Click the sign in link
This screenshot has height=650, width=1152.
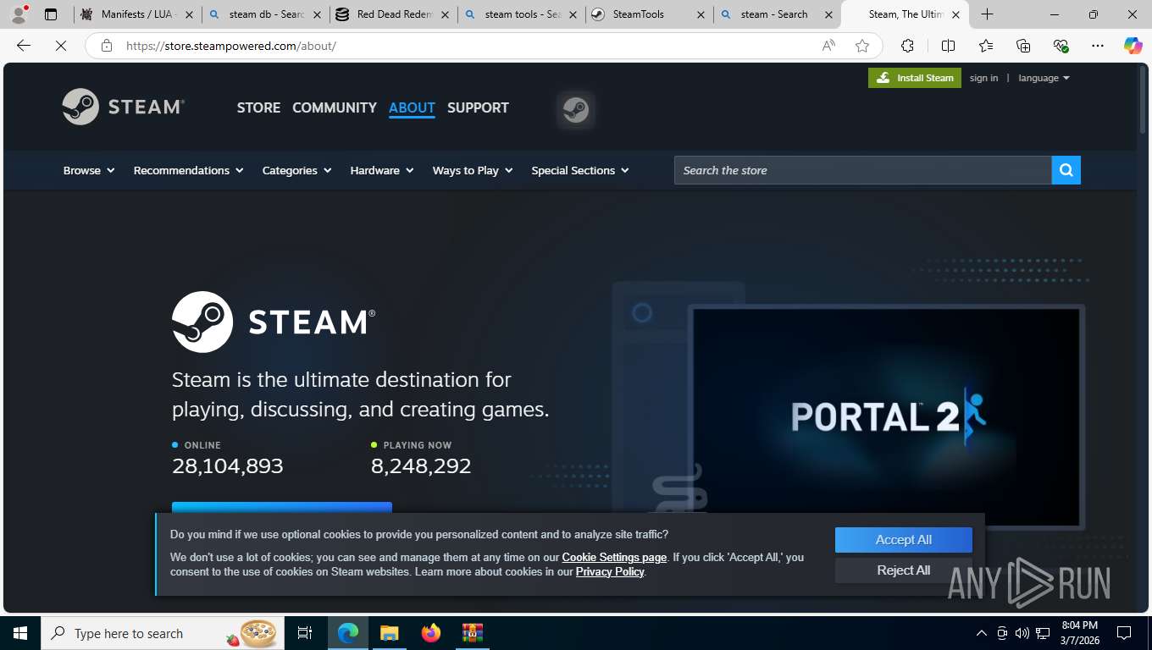tap(983, 78)
